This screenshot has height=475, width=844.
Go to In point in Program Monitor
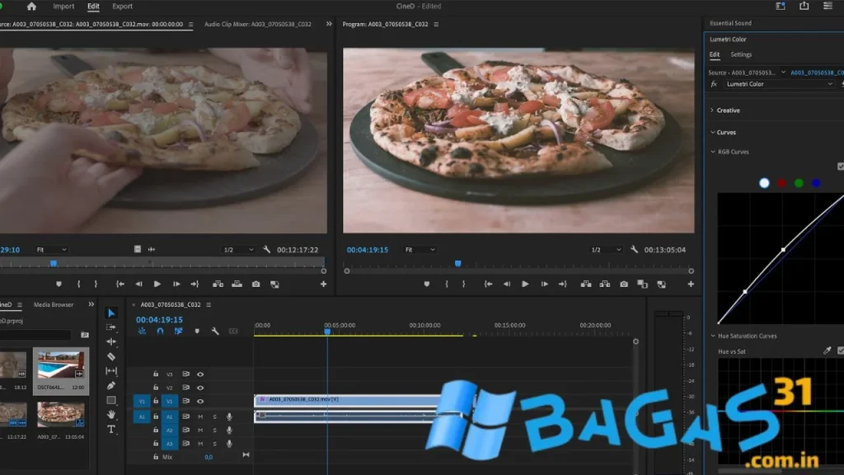tap(488, 285)
